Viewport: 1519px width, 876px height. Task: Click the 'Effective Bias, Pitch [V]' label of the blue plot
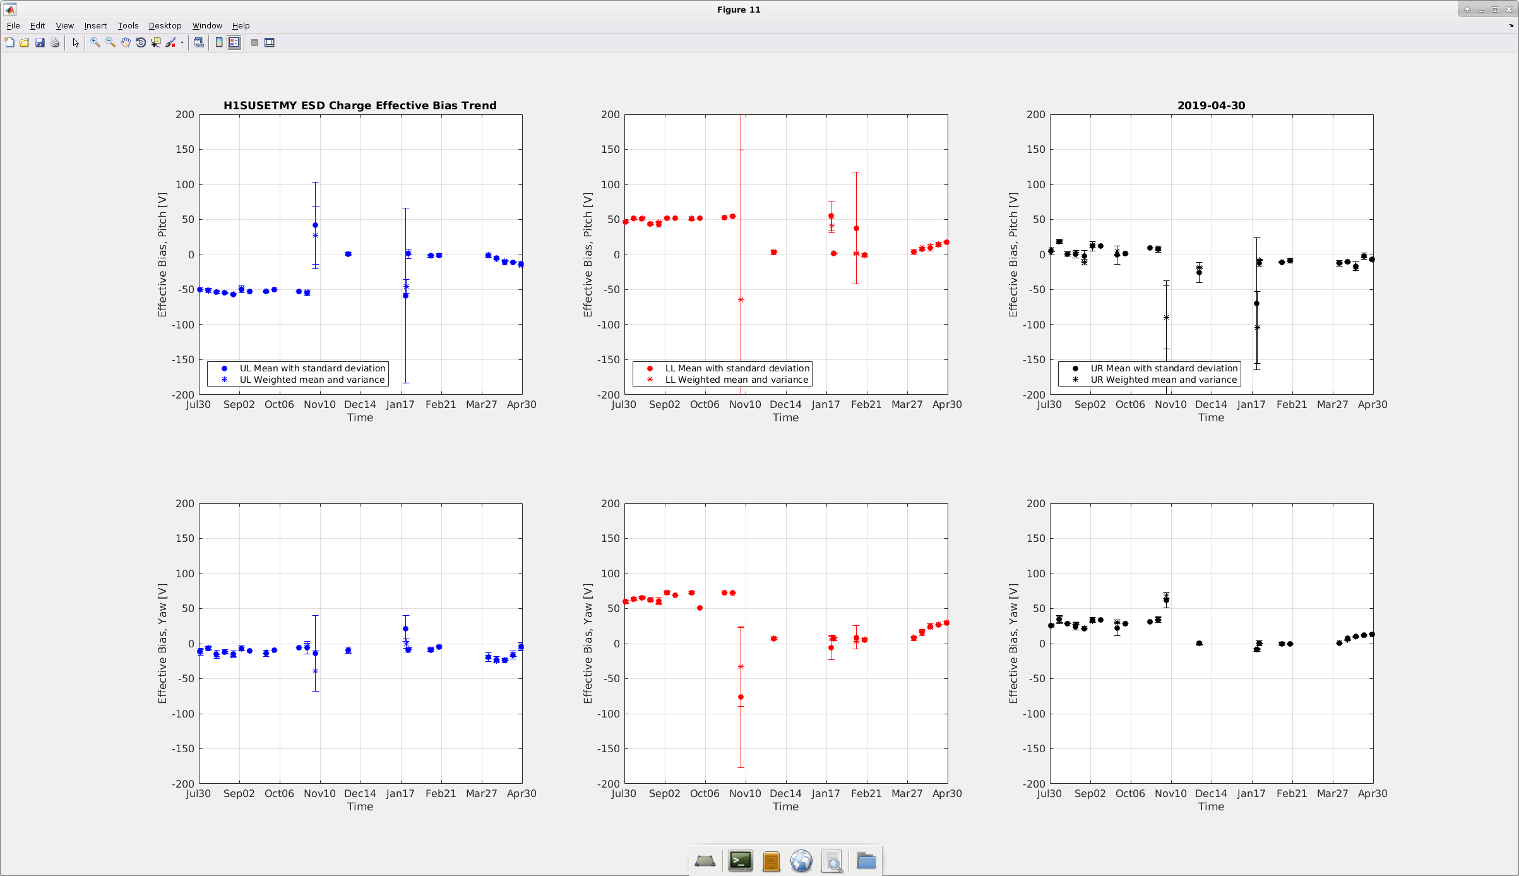click(162, 255)
